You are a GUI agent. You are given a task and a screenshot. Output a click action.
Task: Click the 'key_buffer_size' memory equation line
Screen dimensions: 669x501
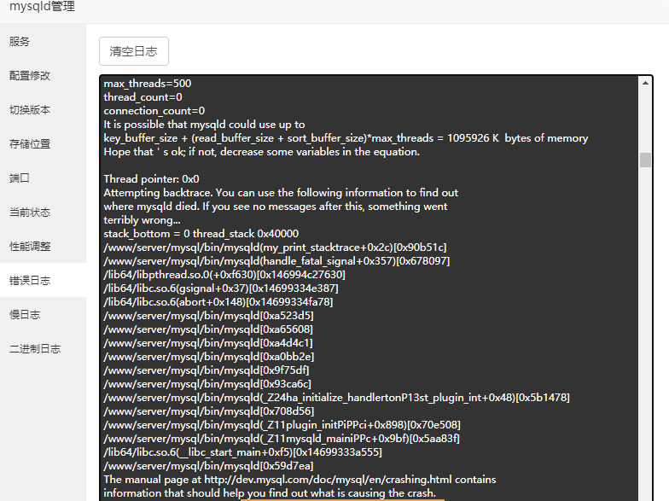click(346, 138)
